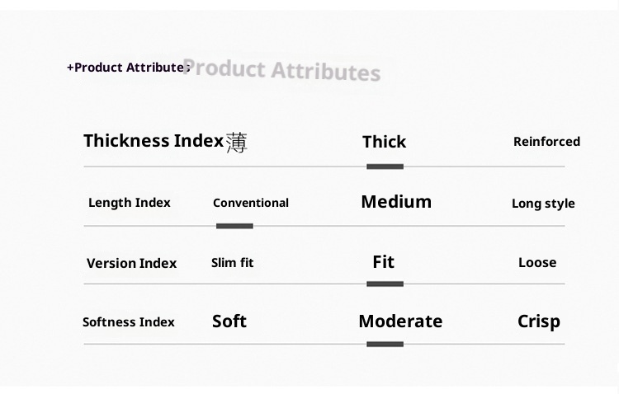This screenshot has width=619, height=394.
Task: Click the Thickness slider marker under Thick
Action: (385, 167)
